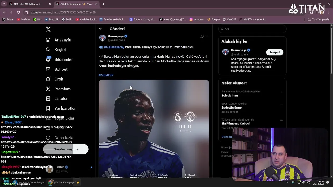Click the magnifier Keşfet icon
This screenshot has height=187, width=333.
[48, 50]
